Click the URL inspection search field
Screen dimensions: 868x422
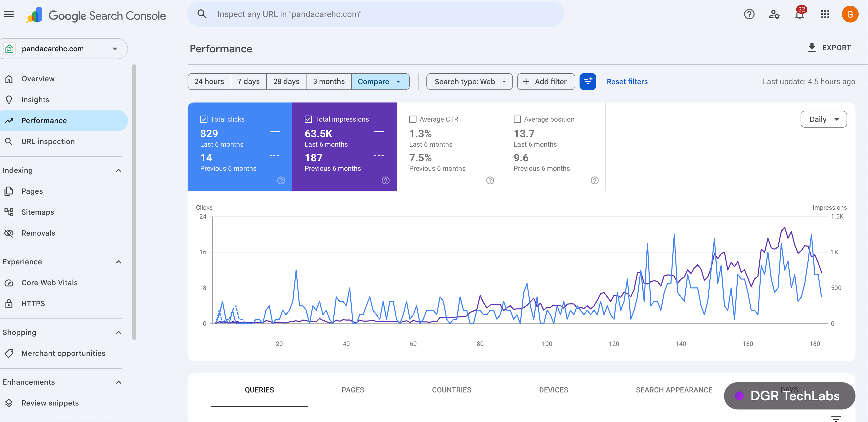(375, 14)
